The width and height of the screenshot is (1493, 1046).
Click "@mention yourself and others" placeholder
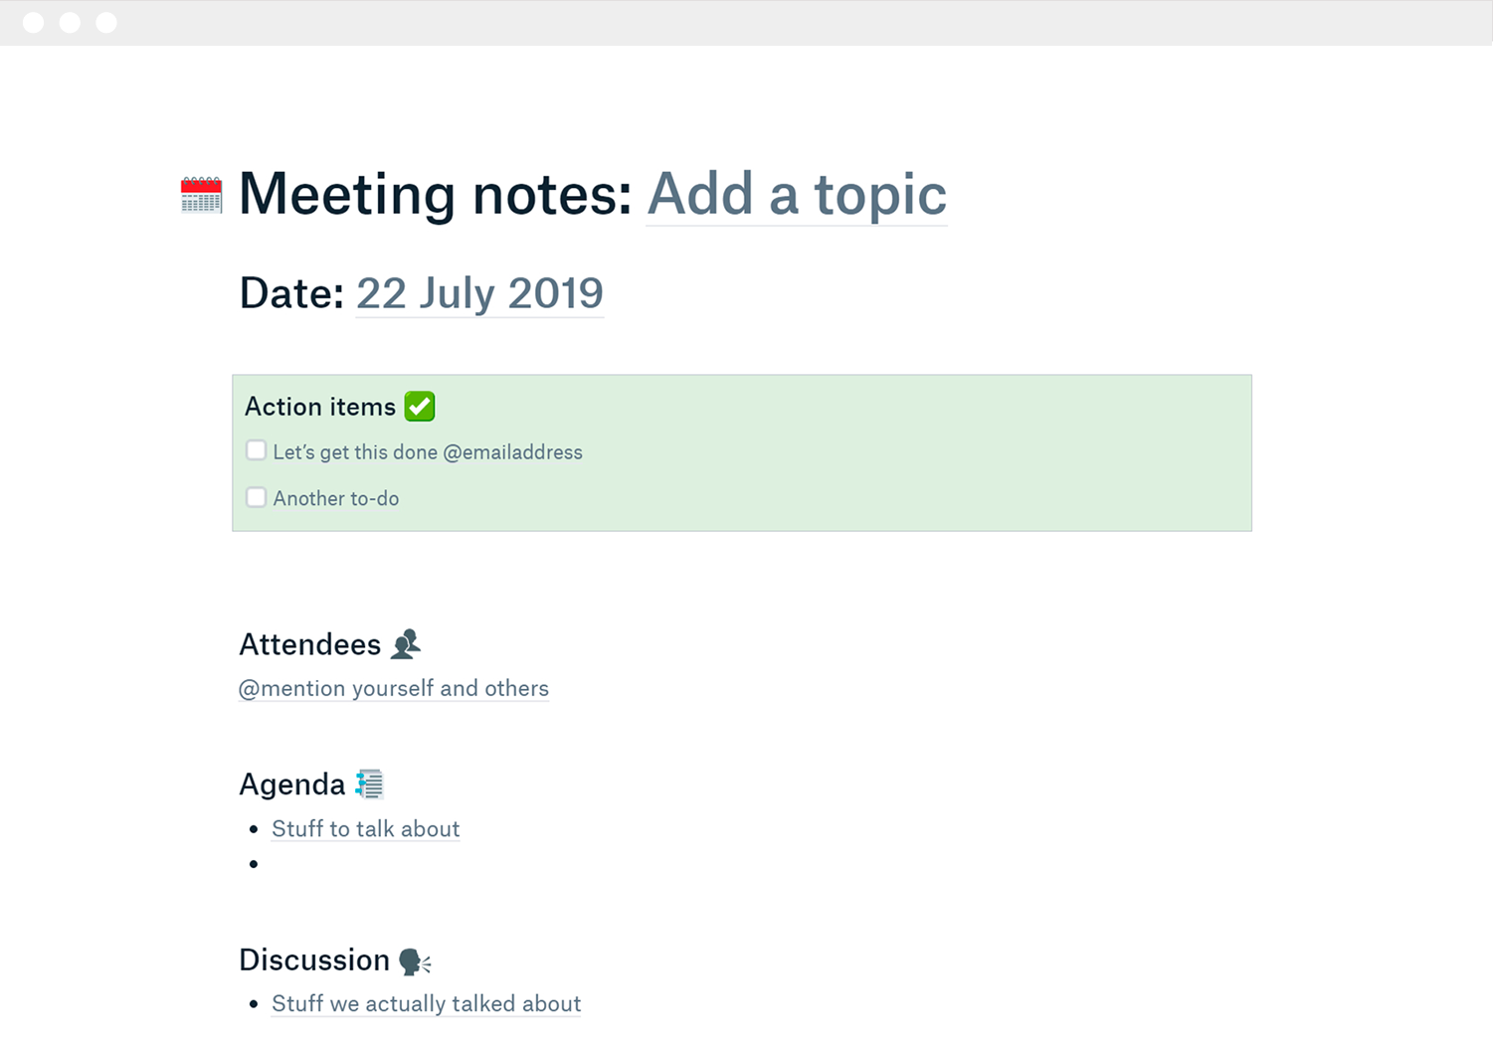point(394,688)
